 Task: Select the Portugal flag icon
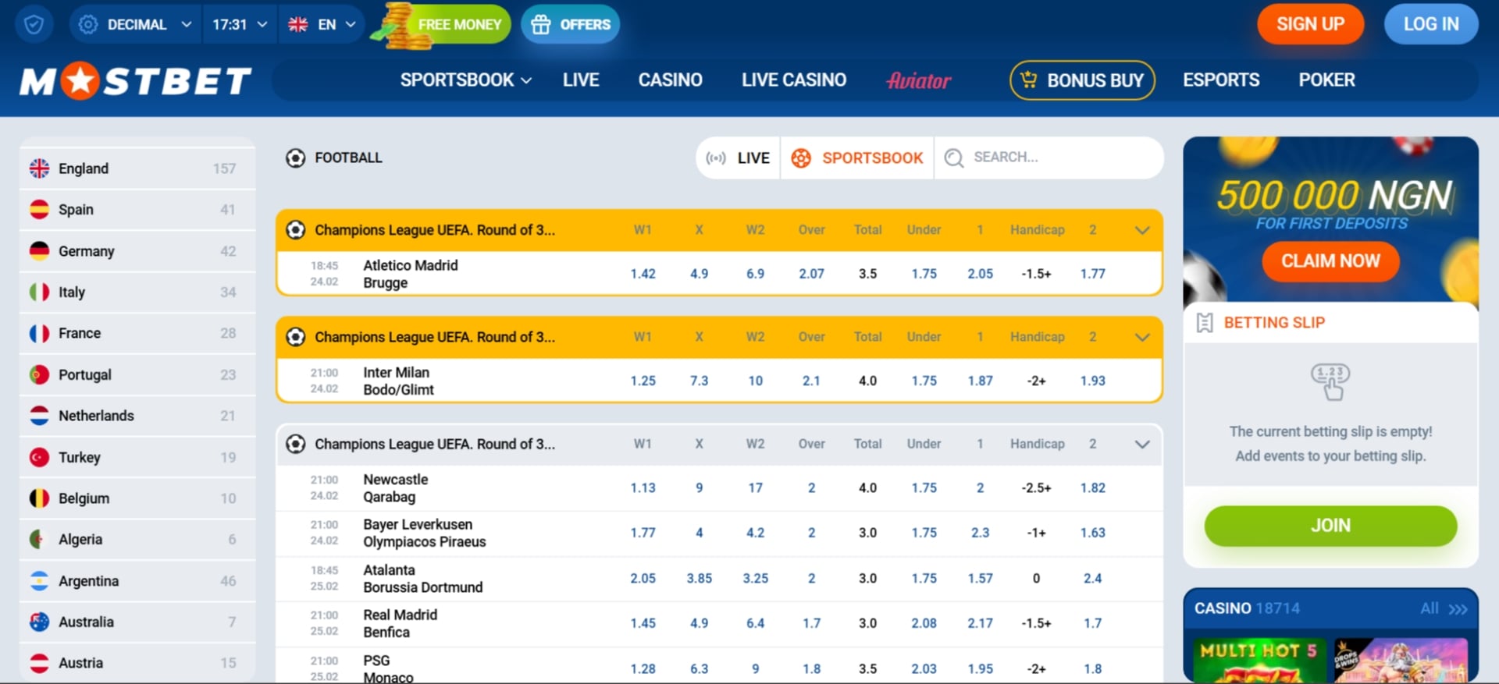point(39,374)
